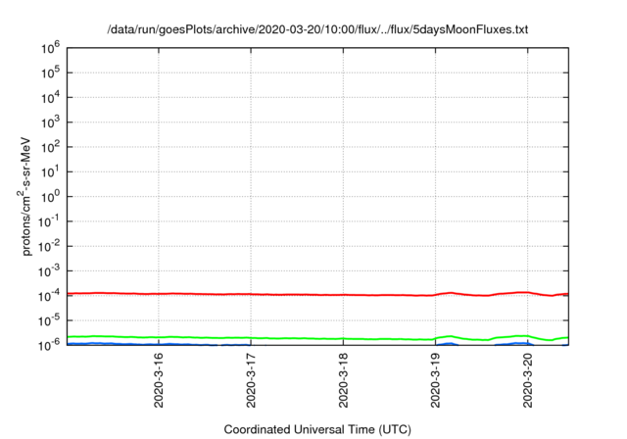Click the 10^1 y-axis tick label

tap(50, 171)
